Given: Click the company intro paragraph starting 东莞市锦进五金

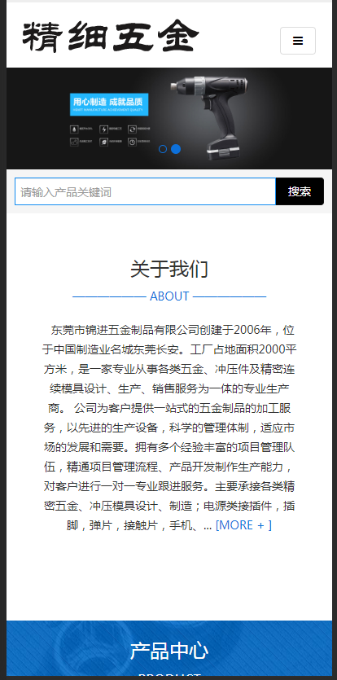Looking at the screenshot, I should pos(169,428).
